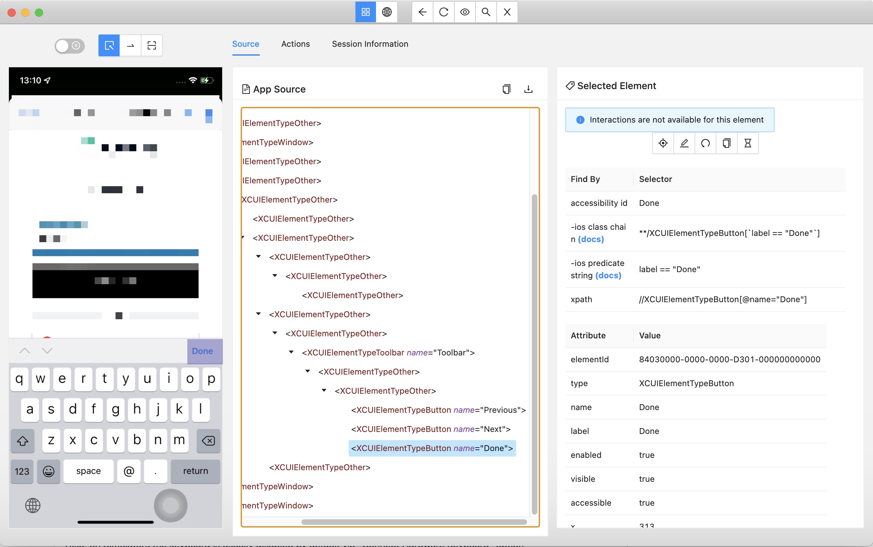Switch to Web/Hybrid App mode globe icon
Image resolution: width=873 pixels, height=547 pixels.
click(387, 12)
